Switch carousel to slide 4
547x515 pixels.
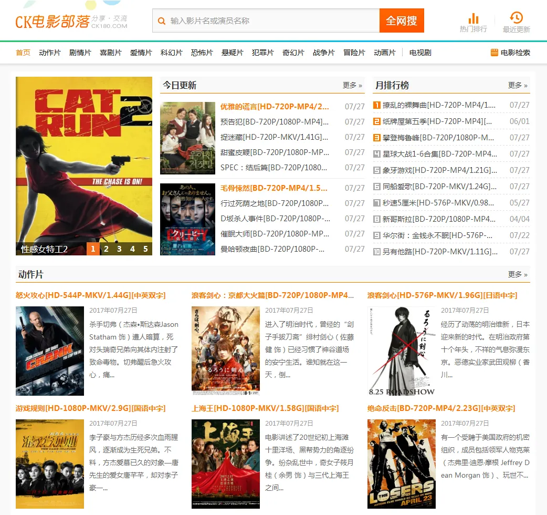pyautogui.click(x=133, y=249)
